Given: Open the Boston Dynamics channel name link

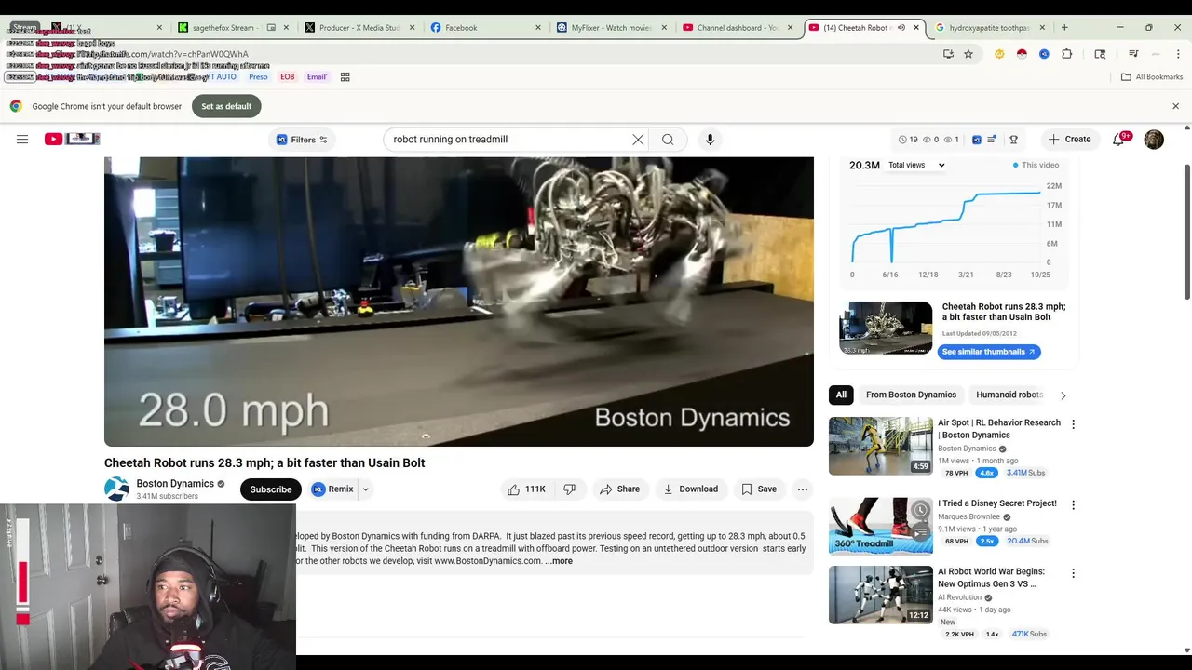Looking at the screenshot, I should point(175,484).
